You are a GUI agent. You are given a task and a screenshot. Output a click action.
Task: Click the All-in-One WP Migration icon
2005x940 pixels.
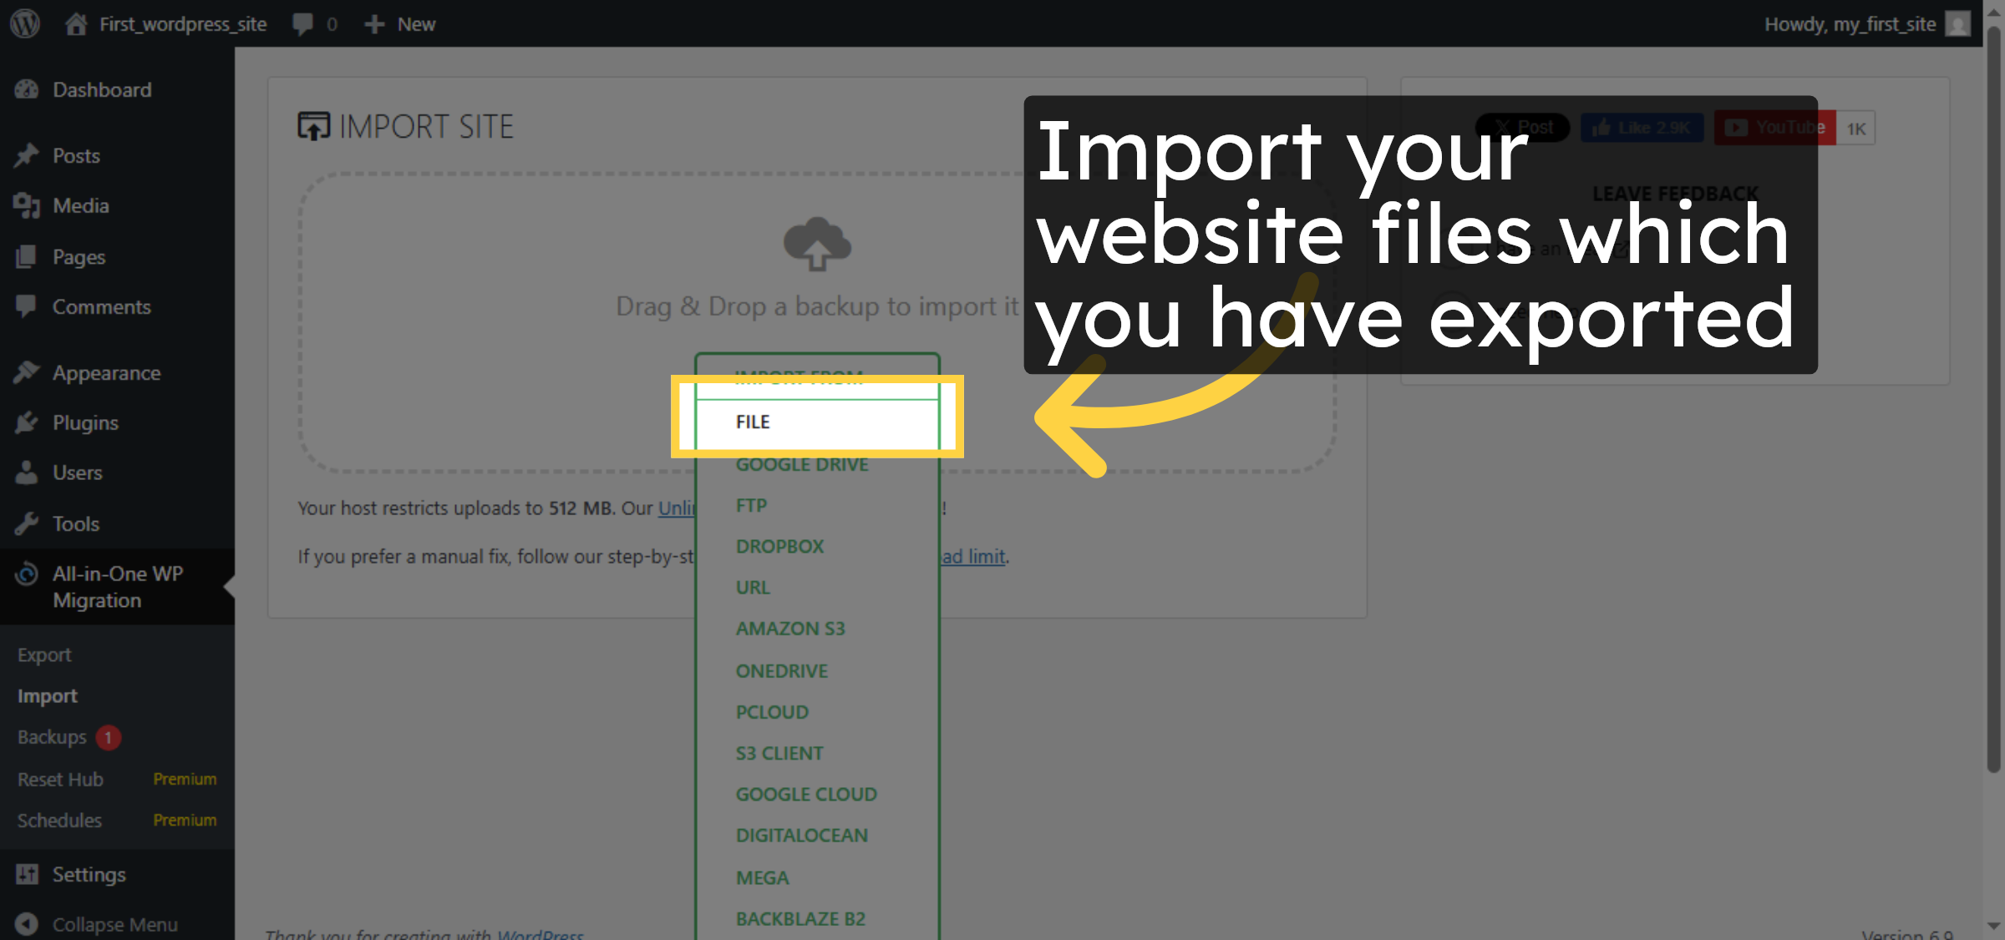pos(27,574)
